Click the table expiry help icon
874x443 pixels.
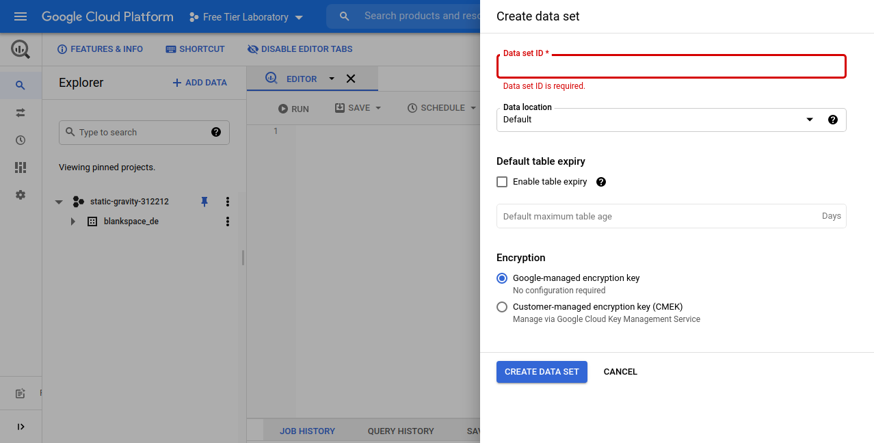pyautogui.click(x=601, y=182)
